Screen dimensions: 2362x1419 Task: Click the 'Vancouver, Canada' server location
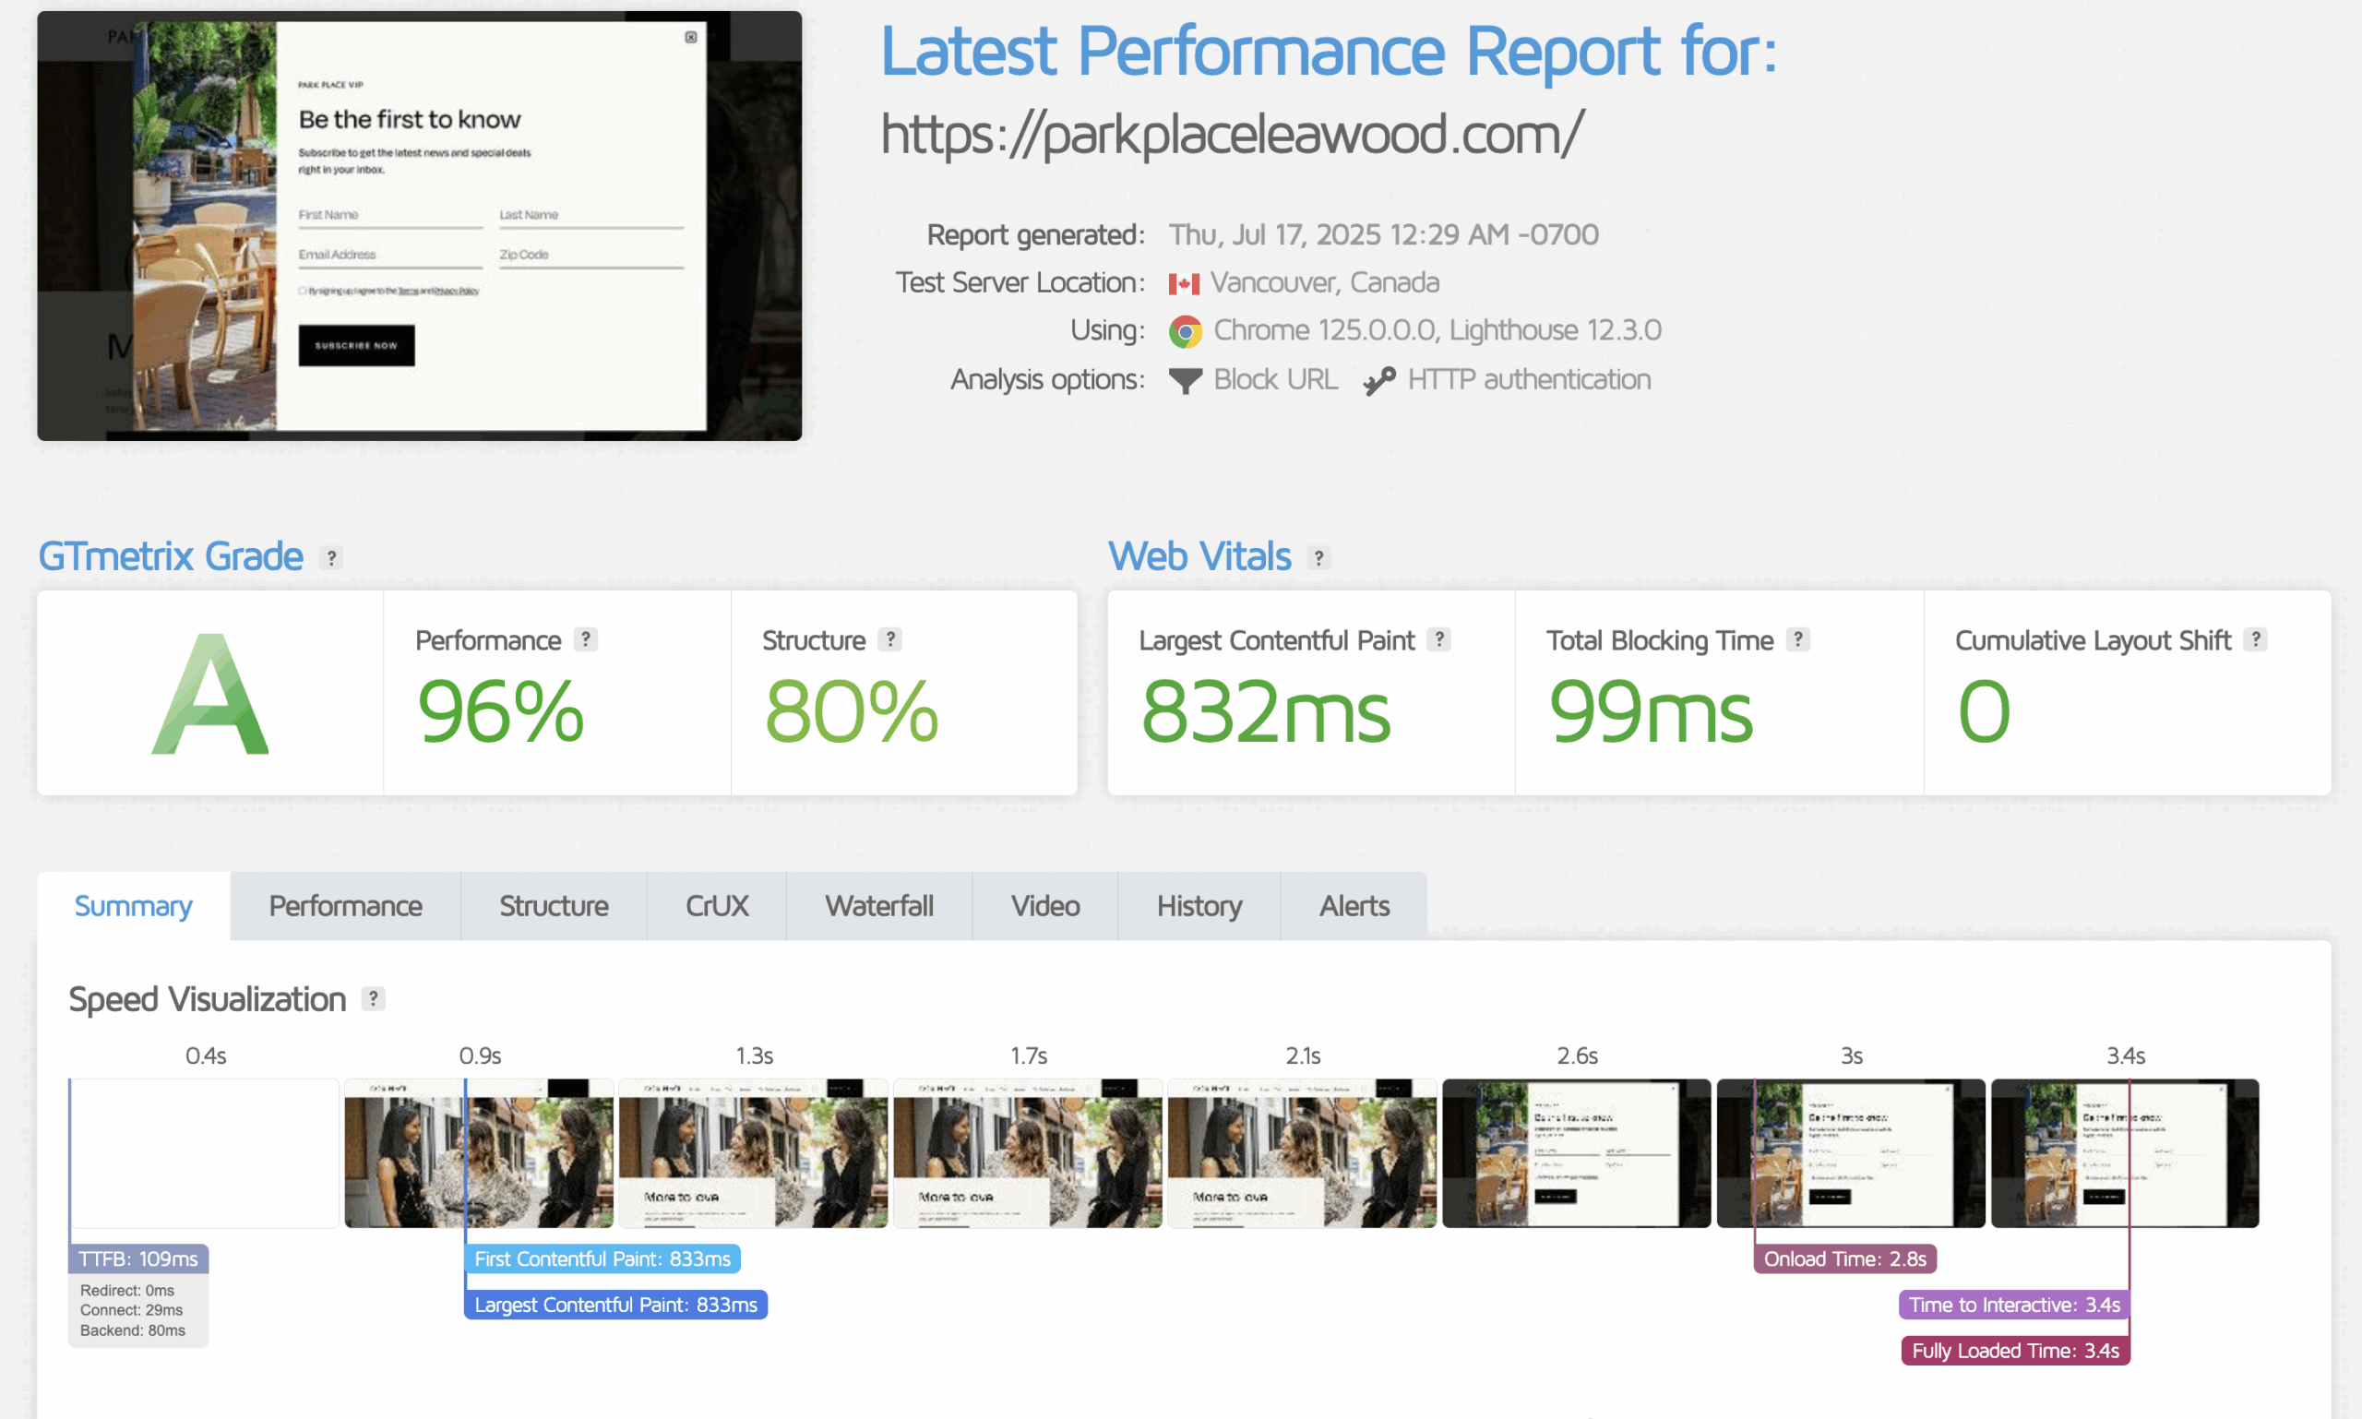[1324, 283]
